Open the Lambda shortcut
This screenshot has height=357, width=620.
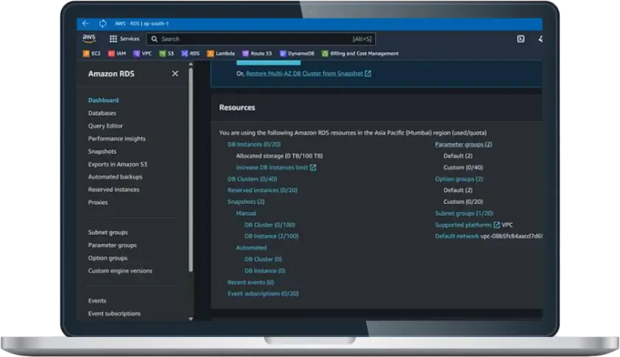221,54
